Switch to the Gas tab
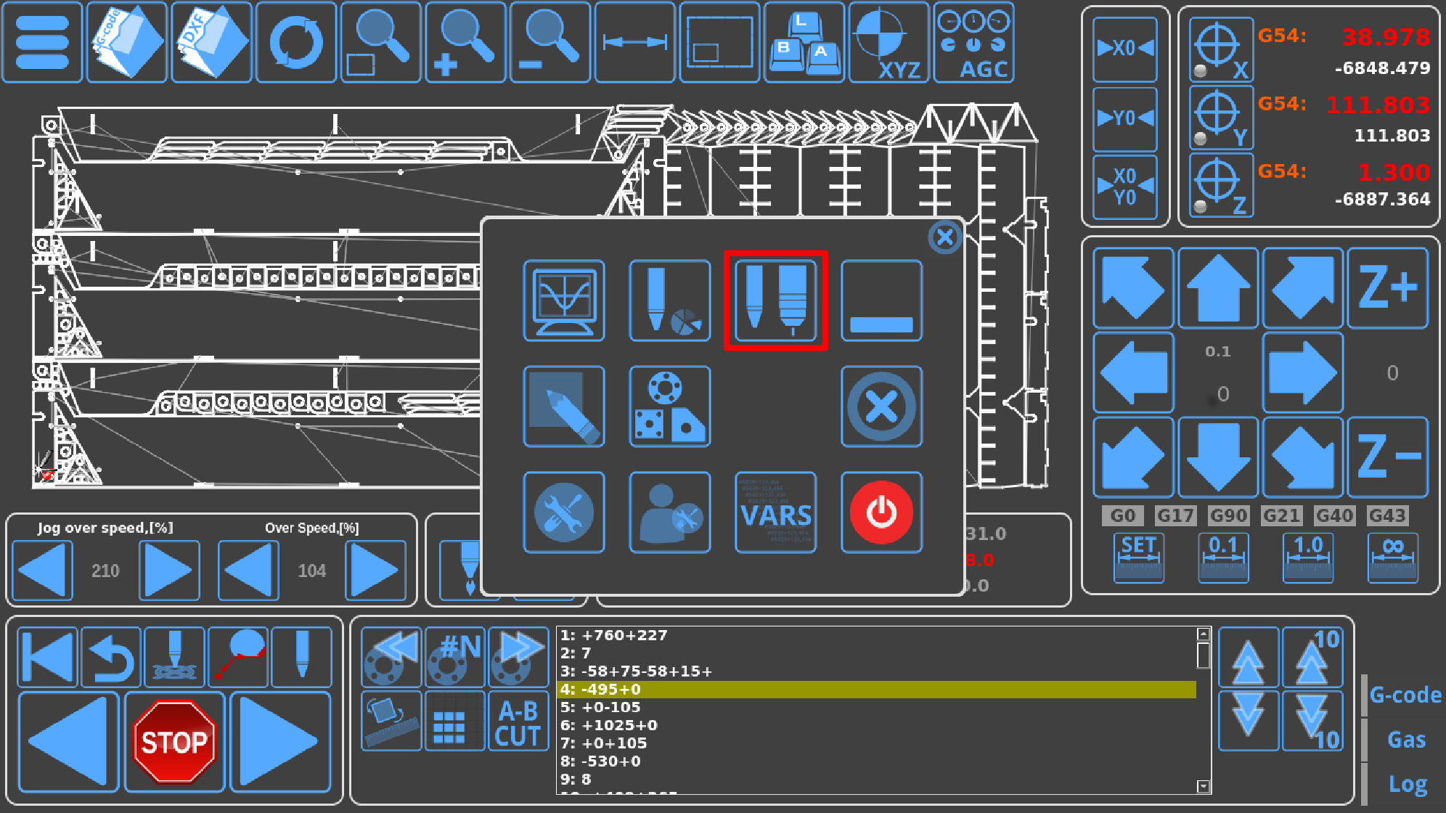1446x813 pixels. pos(1406,740)
